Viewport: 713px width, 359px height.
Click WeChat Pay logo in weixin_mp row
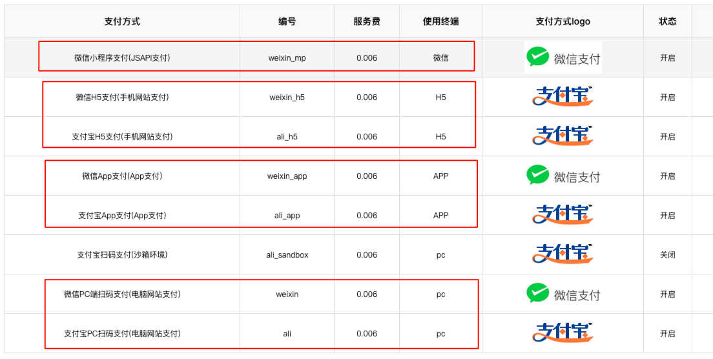tap(563, 57)
